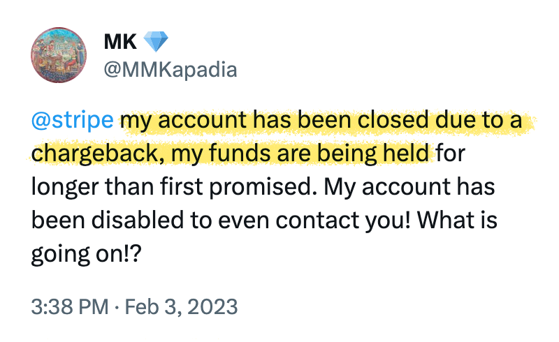Click the closing text 'going on!?'
The width and height of the screenshot is (559, 342).
click(x=86, y=254)
